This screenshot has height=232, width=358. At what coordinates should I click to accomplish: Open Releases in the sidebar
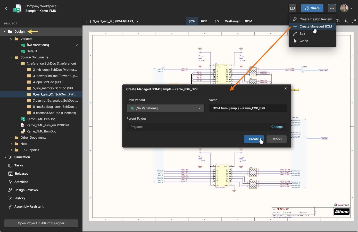click(x=21, y=174)
